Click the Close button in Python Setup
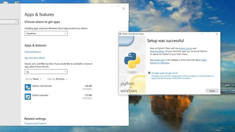 (212, 91)
